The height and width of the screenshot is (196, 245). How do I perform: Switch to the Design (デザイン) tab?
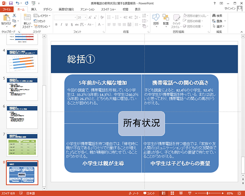coord(48,9)
